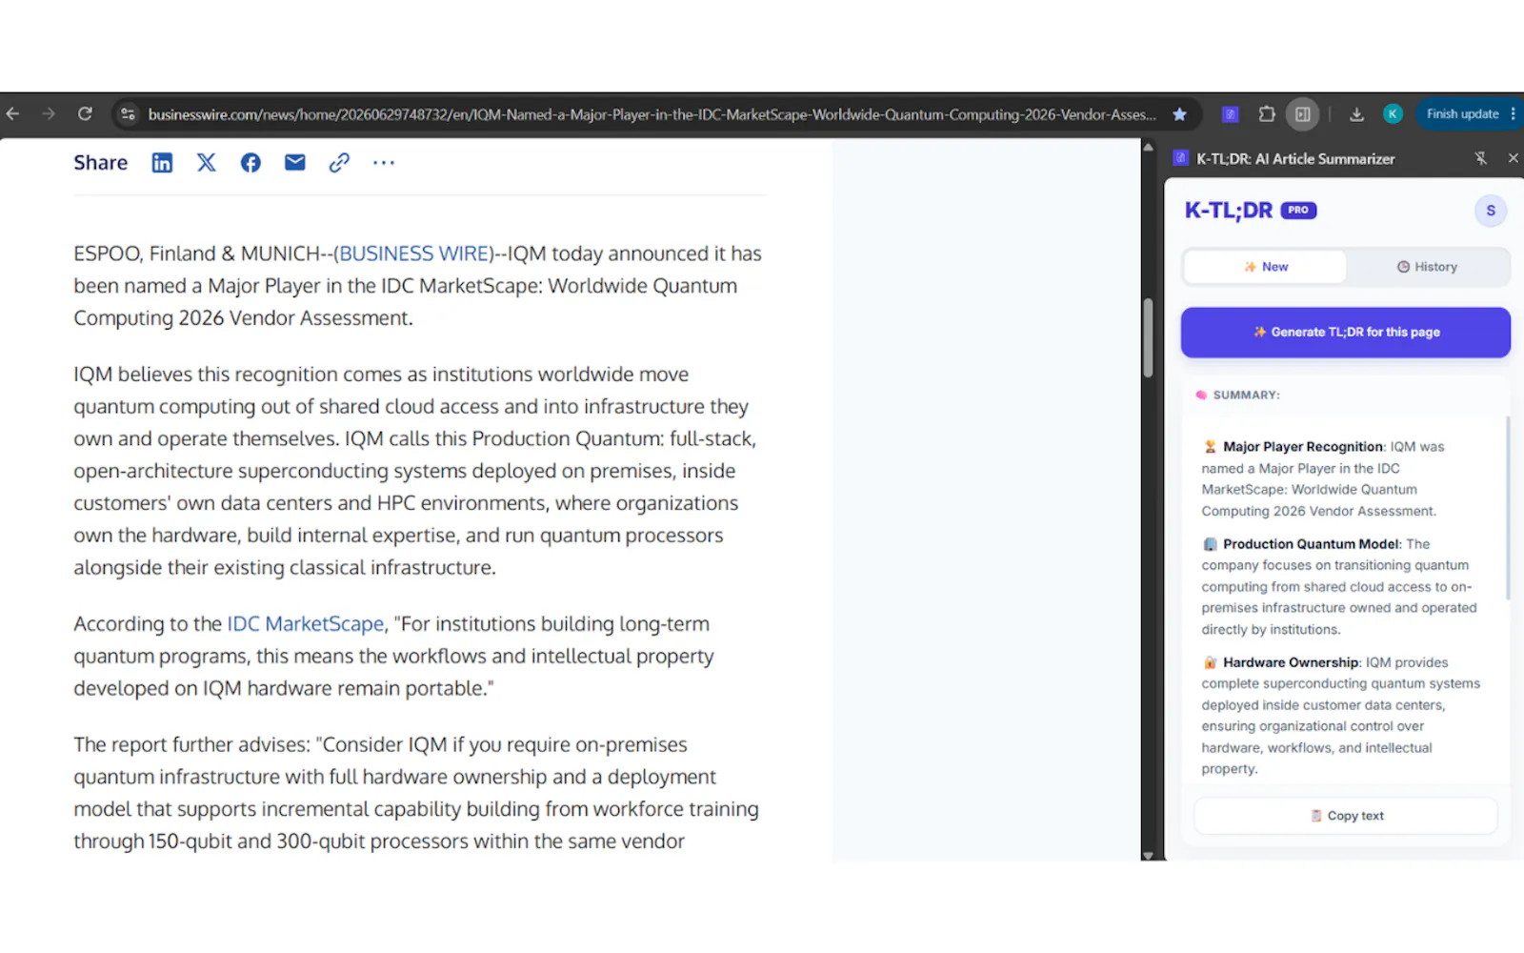
Task: Open the Extensions puzzle menu
Action: click(x=1266, y=114)
